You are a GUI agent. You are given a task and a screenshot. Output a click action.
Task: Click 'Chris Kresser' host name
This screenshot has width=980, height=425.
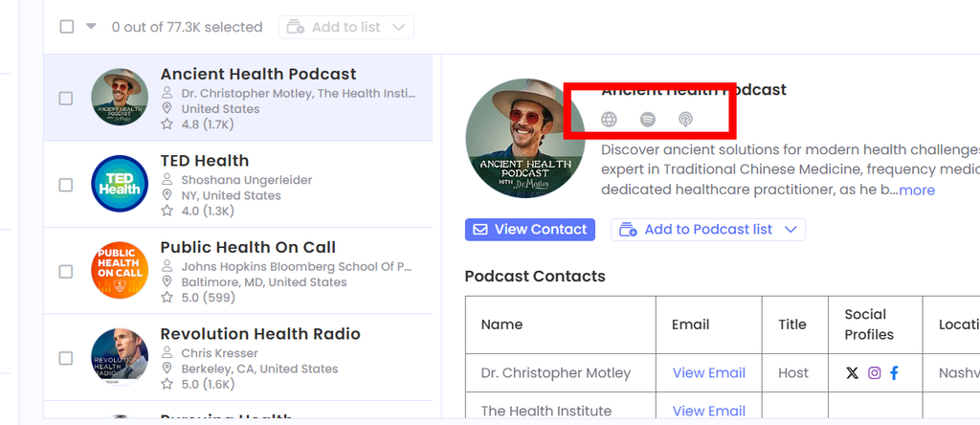[219, 353]
